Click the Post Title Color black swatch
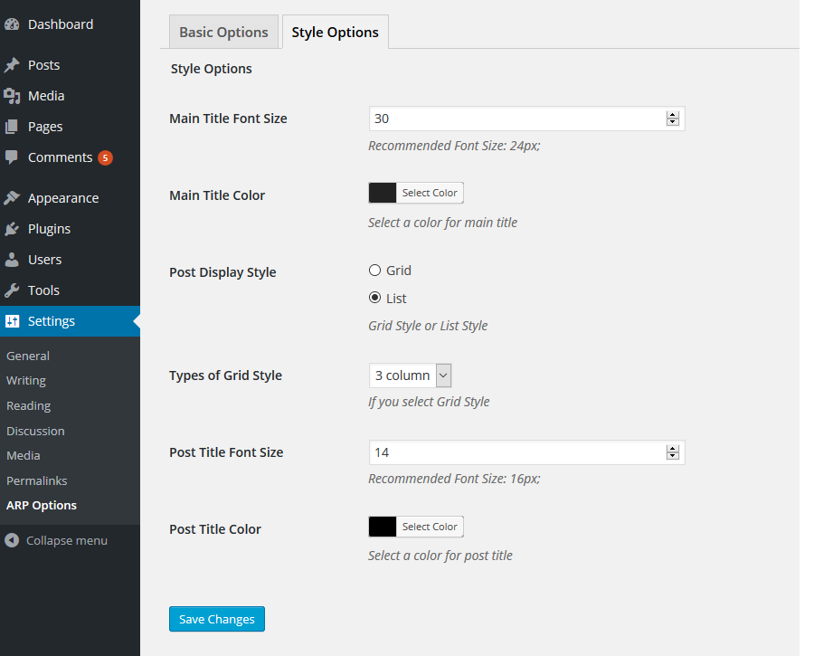The image size is (814, 656). point(383,527)
